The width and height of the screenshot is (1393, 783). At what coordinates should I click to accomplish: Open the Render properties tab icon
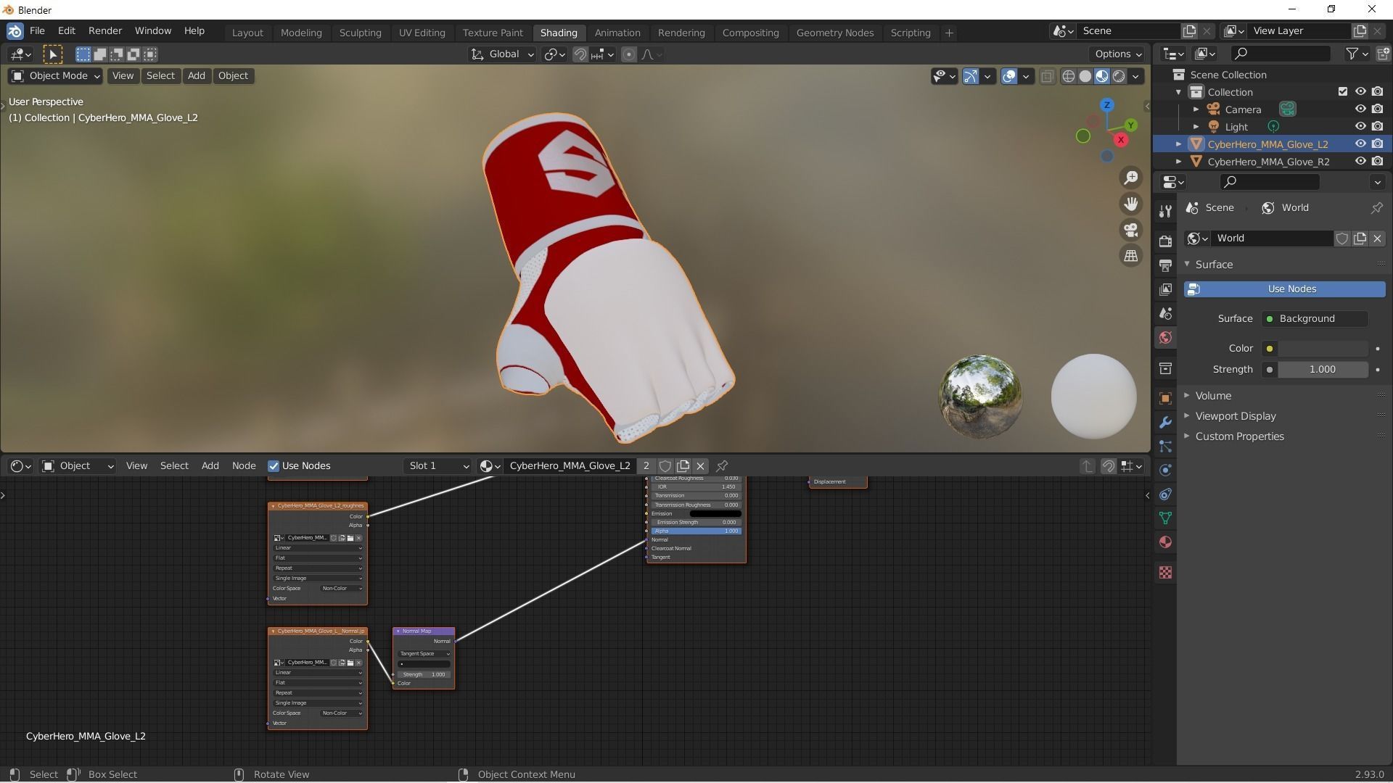(x=1165, y=241)
